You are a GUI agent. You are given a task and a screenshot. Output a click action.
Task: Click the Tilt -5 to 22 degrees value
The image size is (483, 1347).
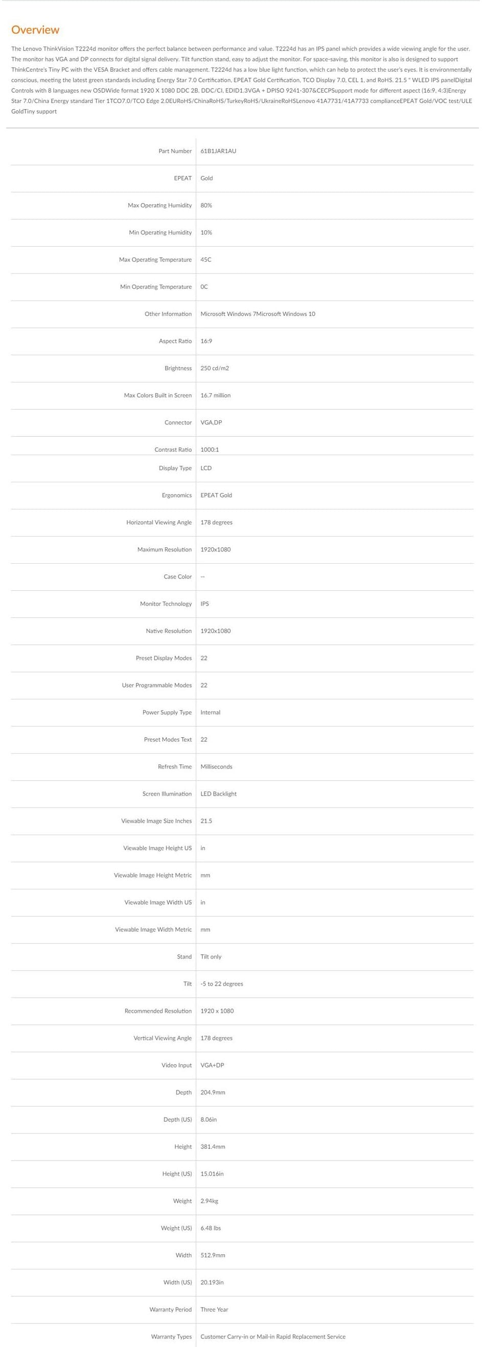[x=222, y=983]
